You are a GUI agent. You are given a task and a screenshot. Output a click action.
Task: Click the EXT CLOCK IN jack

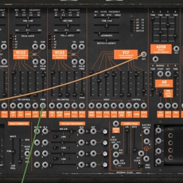[141, 154]
